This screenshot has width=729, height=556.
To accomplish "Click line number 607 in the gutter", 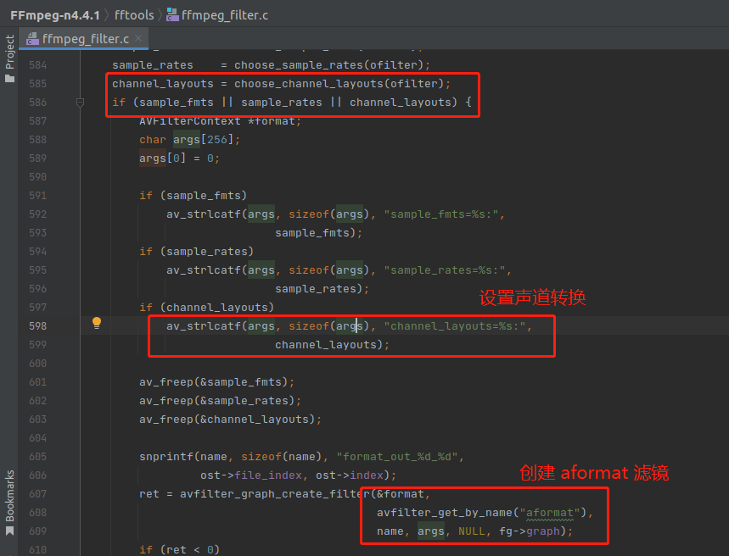I will [36, 494].
